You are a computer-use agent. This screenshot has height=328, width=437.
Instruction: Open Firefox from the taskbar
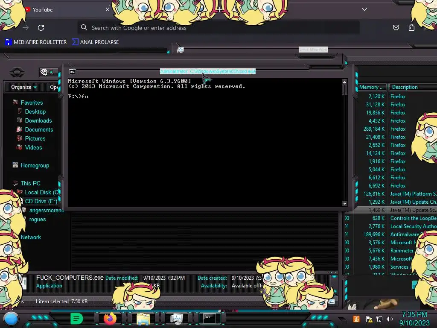click(110, 319)
